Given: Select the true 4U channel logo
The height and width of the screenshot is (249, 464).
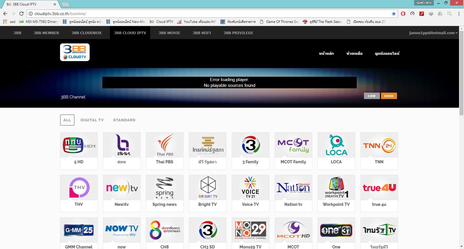Looking at the screenshot, I should (x=379, y=188).
